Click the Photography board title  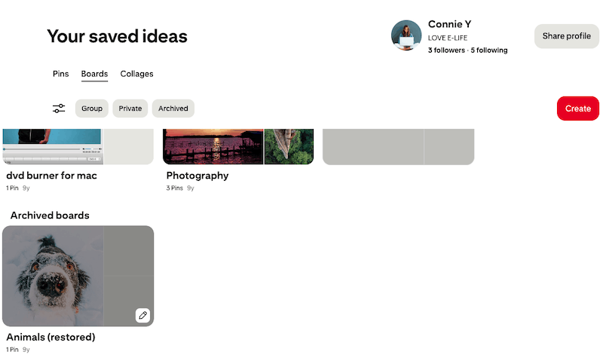pos(197,176)
